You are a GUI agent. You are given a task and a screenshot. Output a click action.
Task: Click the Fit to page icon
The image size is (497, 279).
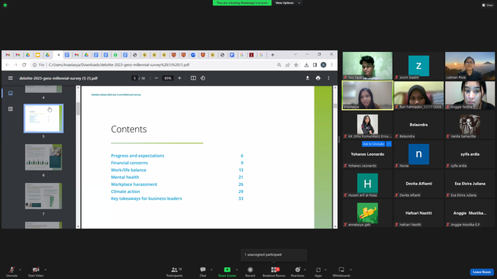pyautogui.click(x=193, y=78)
